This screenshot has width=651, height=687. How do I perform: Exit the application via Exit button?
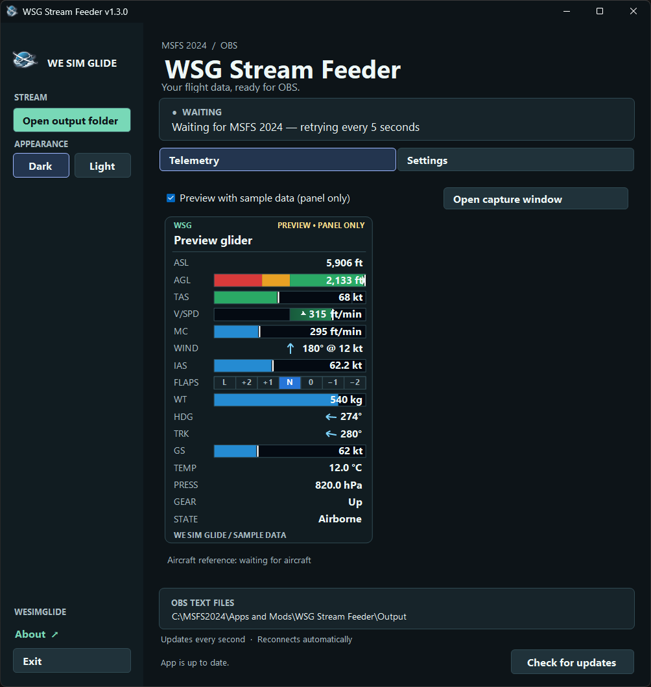coord(72,660)
